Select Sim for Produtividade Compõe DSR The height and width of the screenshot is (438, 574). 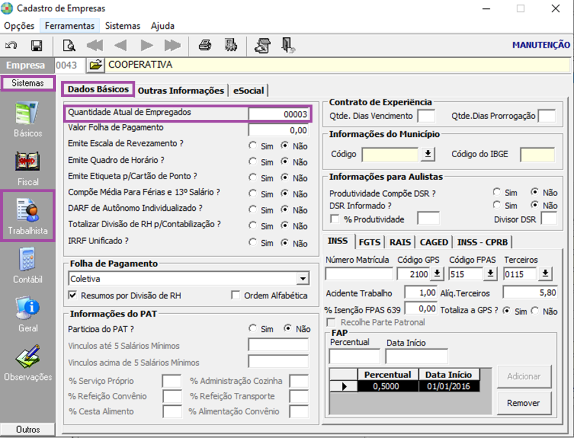point(497,192)
